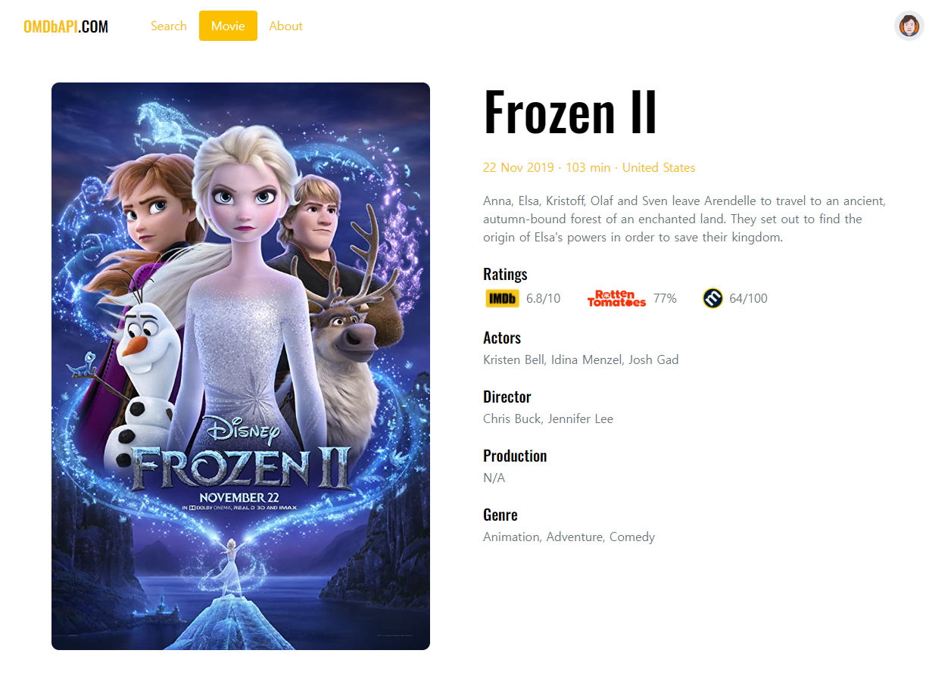The width and height of the screenshot is (951, 697).
Task: Click the Rotten Tomatoes logo
Action: [x=616, y=298]
